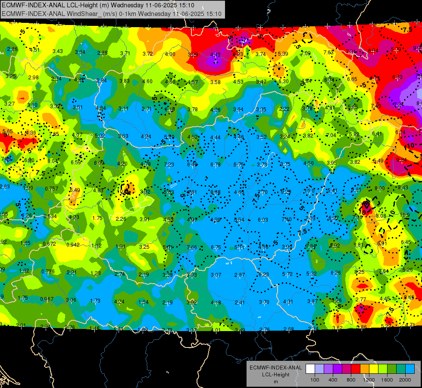The image size is (422, 388).
Task: Click the map value 6.03
Action: click(263, 220)
